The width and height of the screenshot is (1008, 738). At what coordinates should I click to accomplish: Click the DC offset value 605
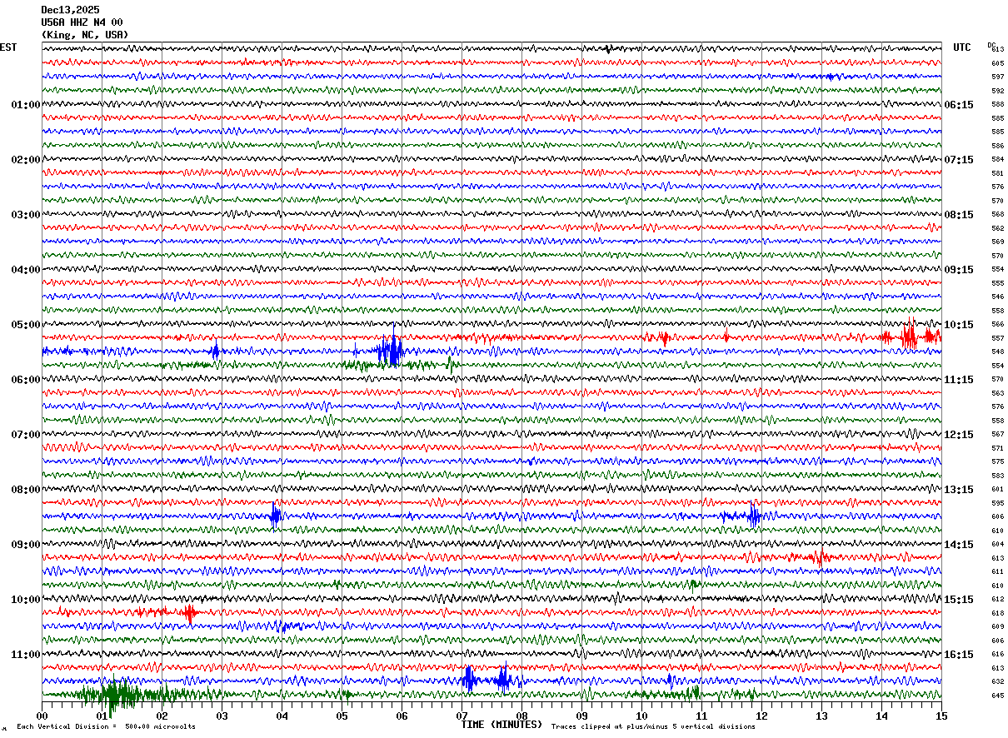click(997, 63)
